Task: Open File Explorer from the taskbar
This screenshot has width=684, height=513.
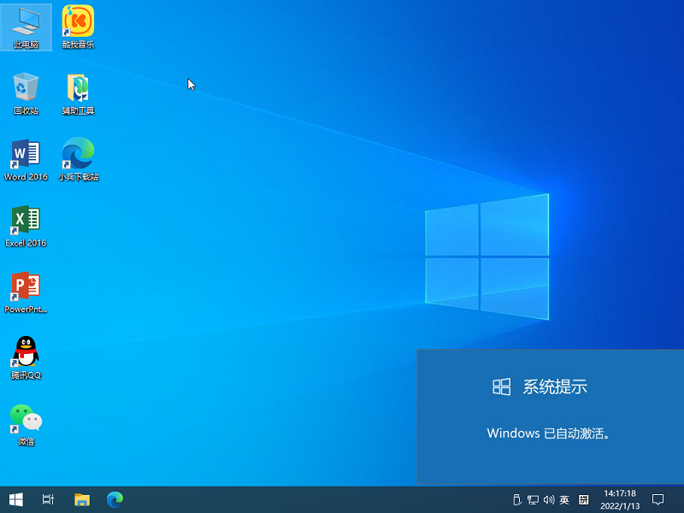Action: click(x=82, y=499)
